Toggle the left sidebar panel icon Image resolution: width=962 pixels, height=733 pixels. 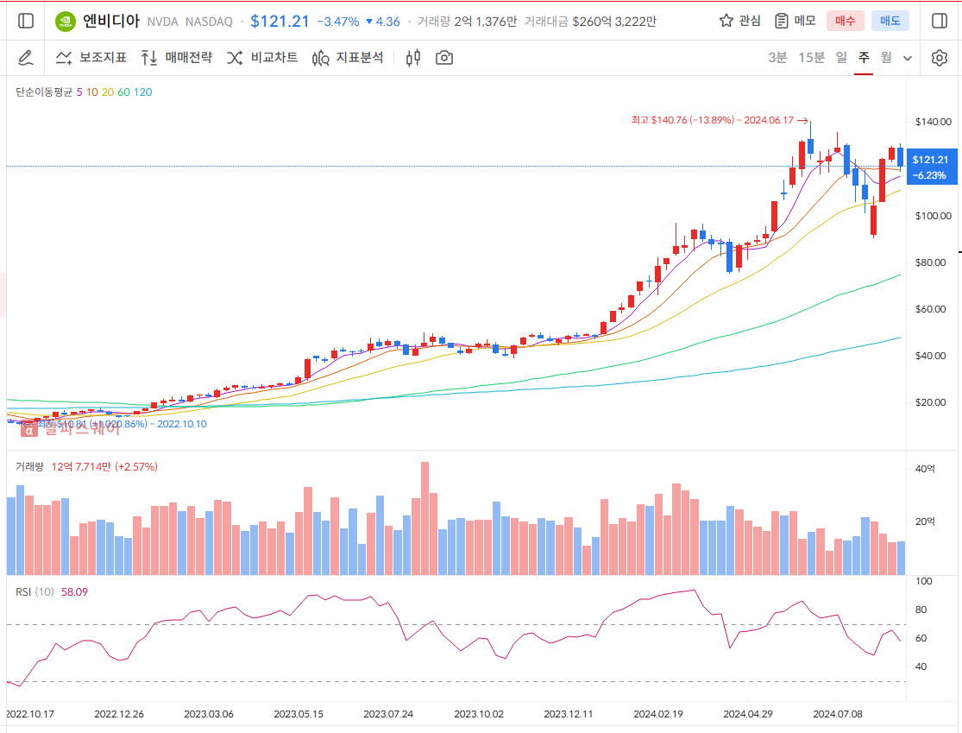(x=26, y=21)
